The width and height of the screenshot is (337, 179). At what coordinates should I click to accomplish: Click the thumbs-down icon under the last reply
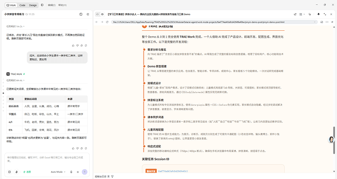click(x=77, y=148)
